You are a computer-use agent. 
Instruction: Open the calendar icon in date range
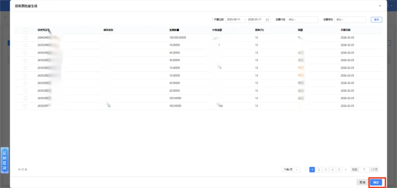[x=267, y=19]
